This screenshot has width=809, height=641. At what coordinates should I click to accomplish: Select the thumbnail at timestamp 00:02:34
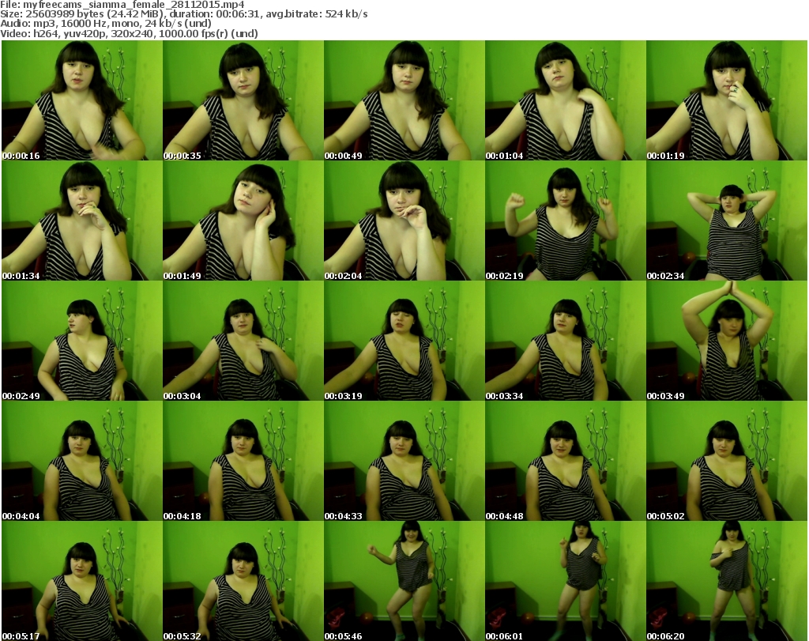pyautogui.click(x=727, y=221)
